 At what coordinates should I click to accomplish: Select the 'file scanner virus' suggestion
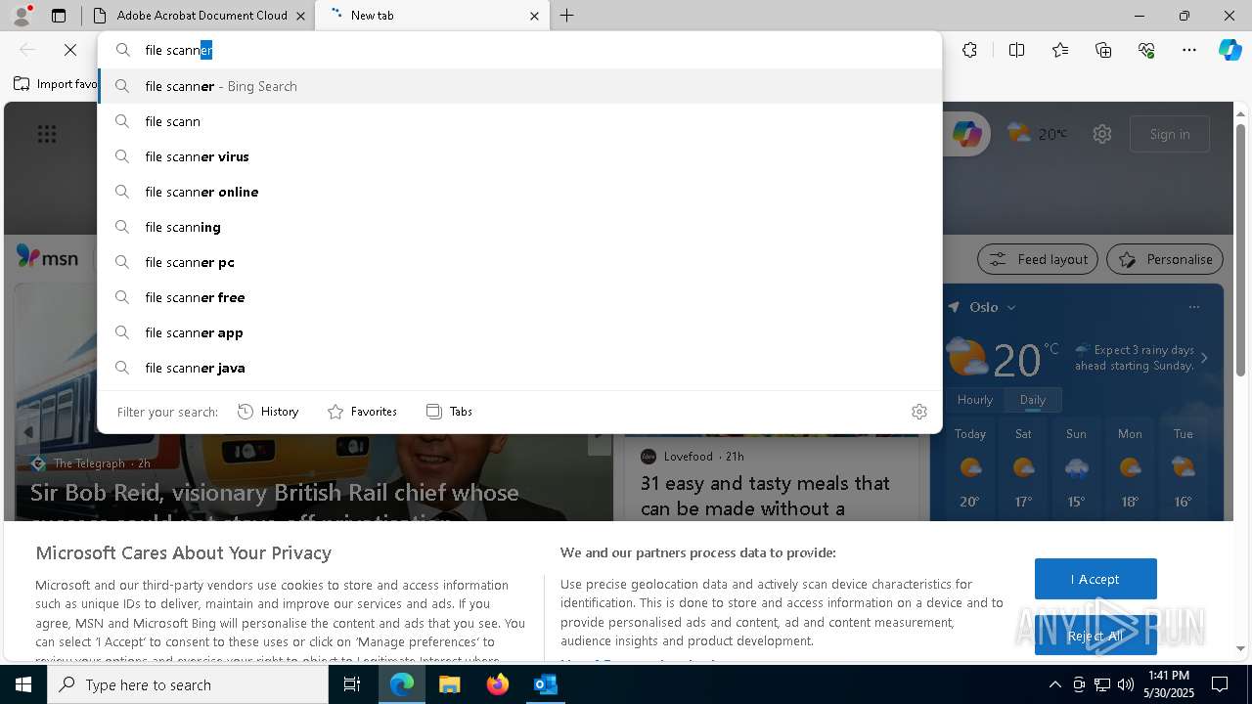(520, 156)
